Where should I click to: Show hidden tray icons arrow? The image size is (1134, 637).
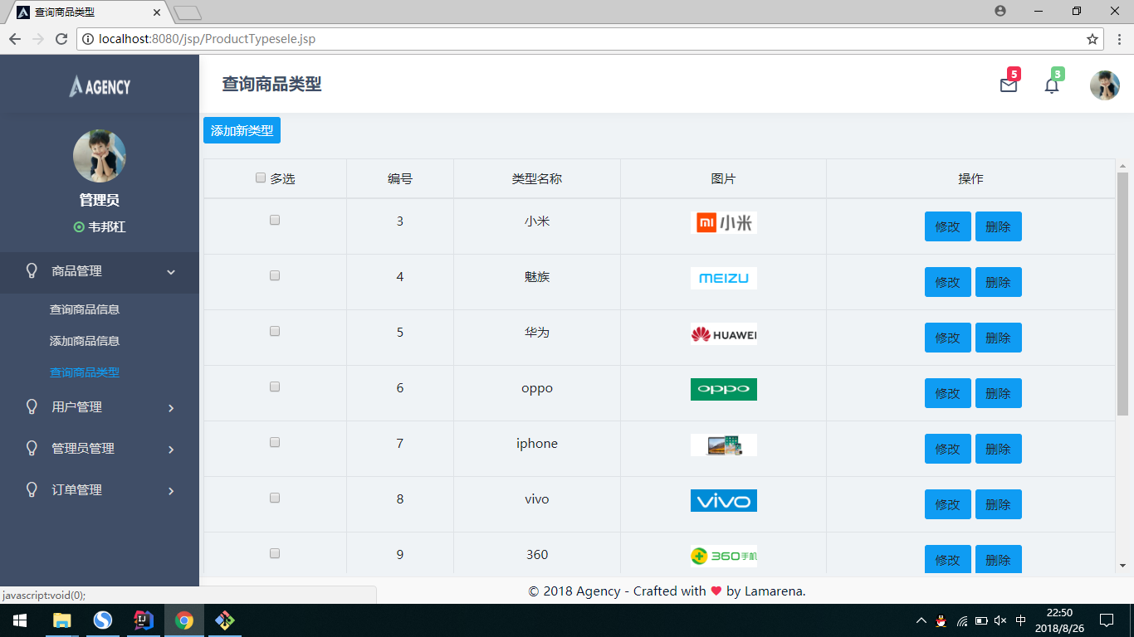point(921,620)
